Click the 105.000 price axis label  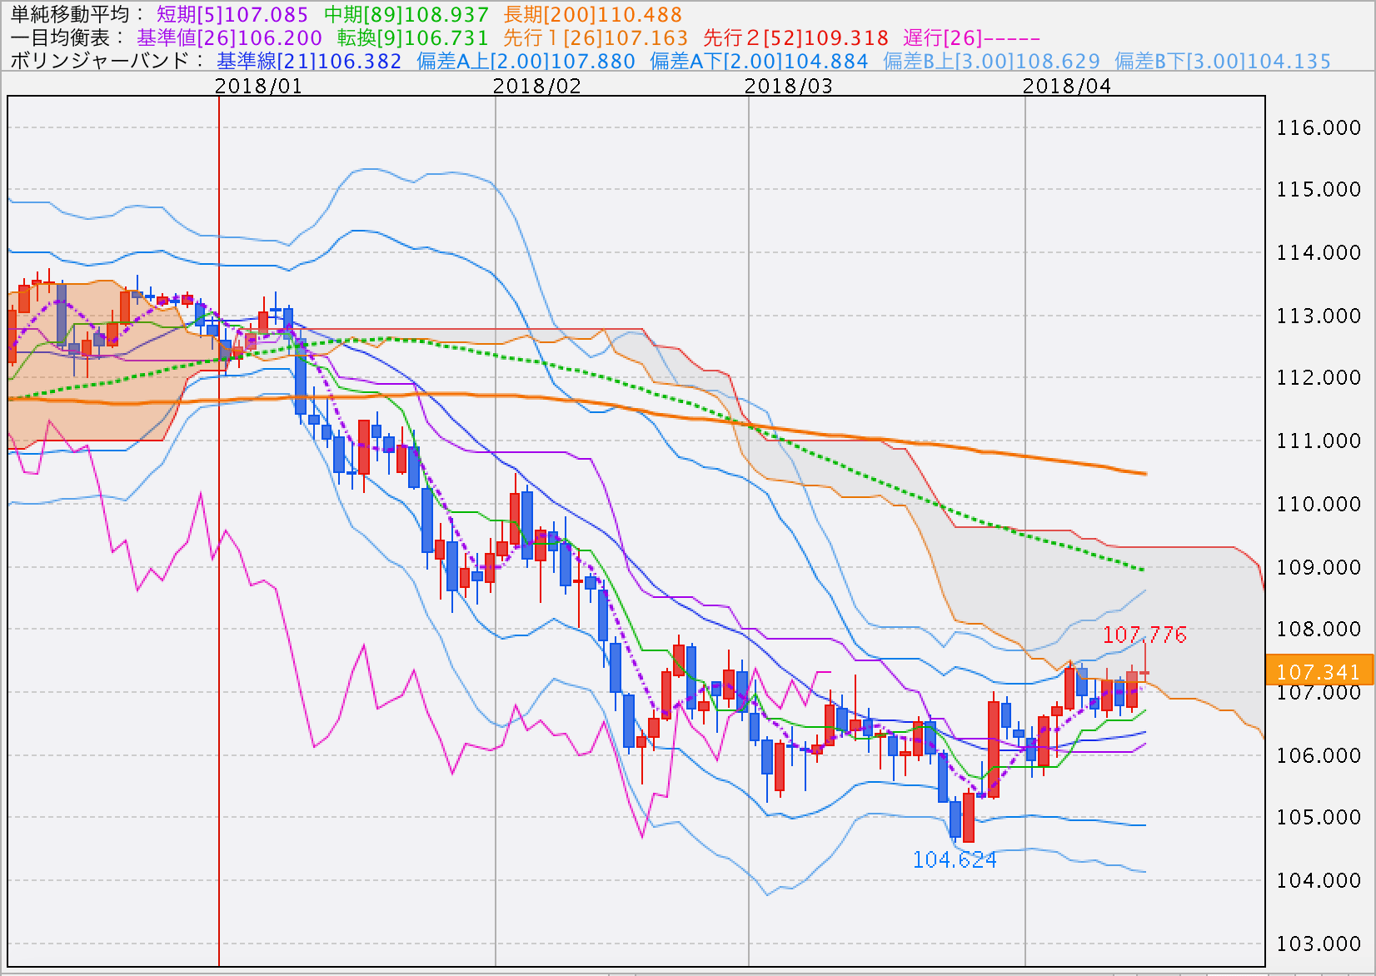coord(1319,817)
